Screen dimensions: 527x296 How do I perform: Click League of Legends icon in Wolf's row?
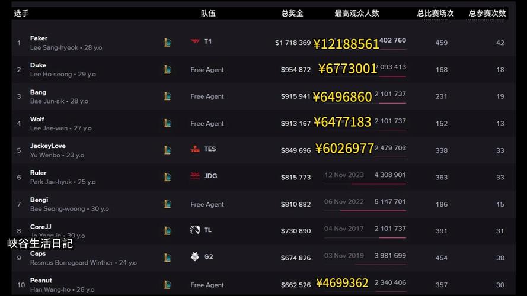[167, 123]
